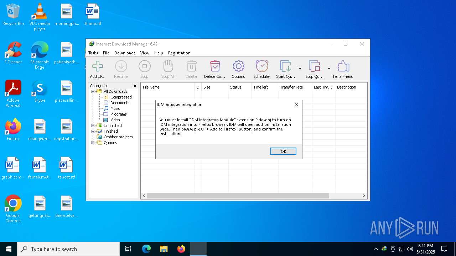Expand the Finished tree node
456x256 pixels.
(x=93, y=131)
